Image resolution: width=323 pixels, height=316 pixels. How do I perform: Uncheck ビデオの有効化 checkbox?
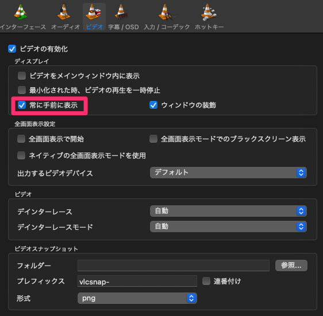click(12, 49)
